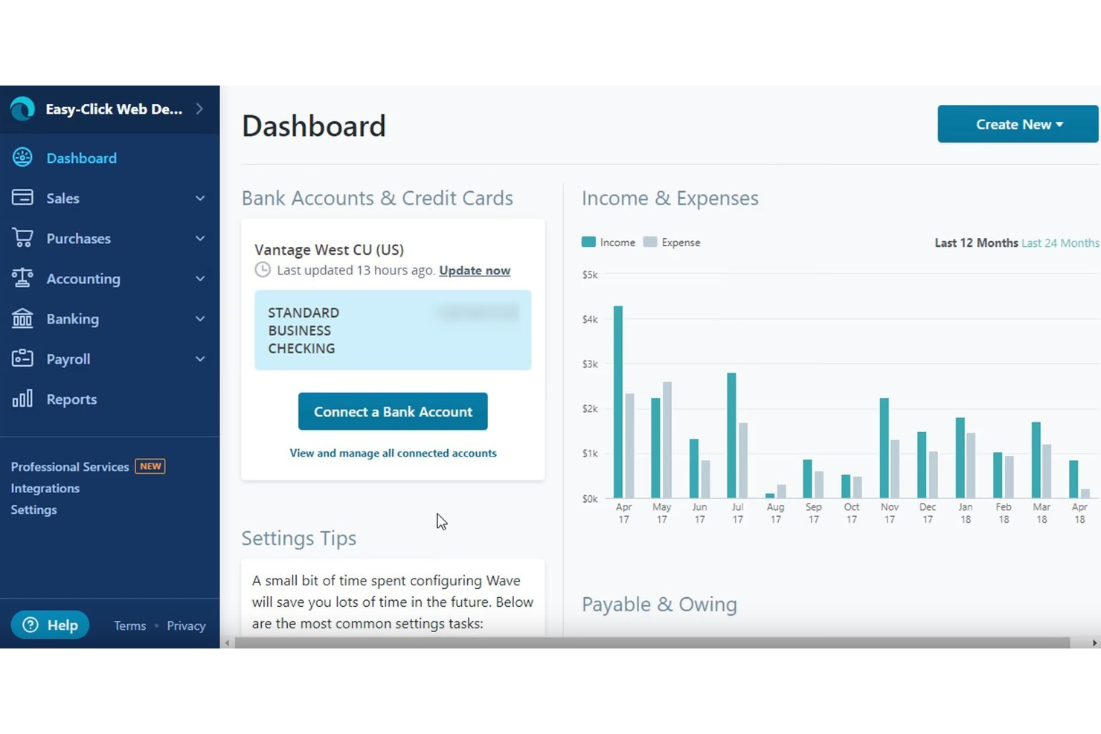The width and height of the screenshot is (1101, 734).
Task: Click the Help question-mark icon
Action: pos(31,625)
